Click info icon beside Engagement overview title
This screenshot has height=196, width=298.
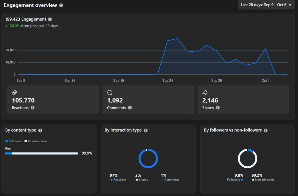[x=61, y=5]
